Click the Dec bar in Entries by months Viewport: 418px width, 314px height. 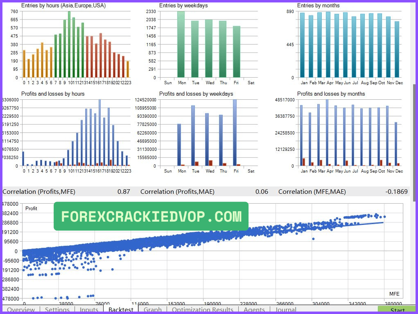tap(397, 49)
